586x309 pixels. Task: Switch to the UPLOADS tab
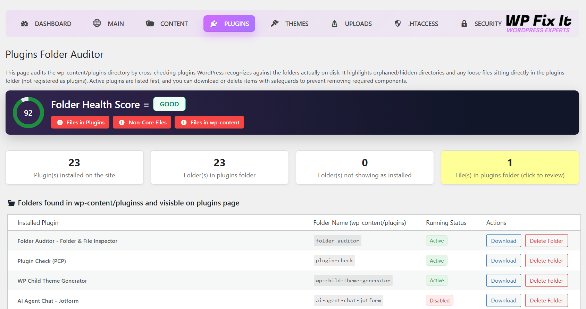pyautogui.click(x=351, y=24)
